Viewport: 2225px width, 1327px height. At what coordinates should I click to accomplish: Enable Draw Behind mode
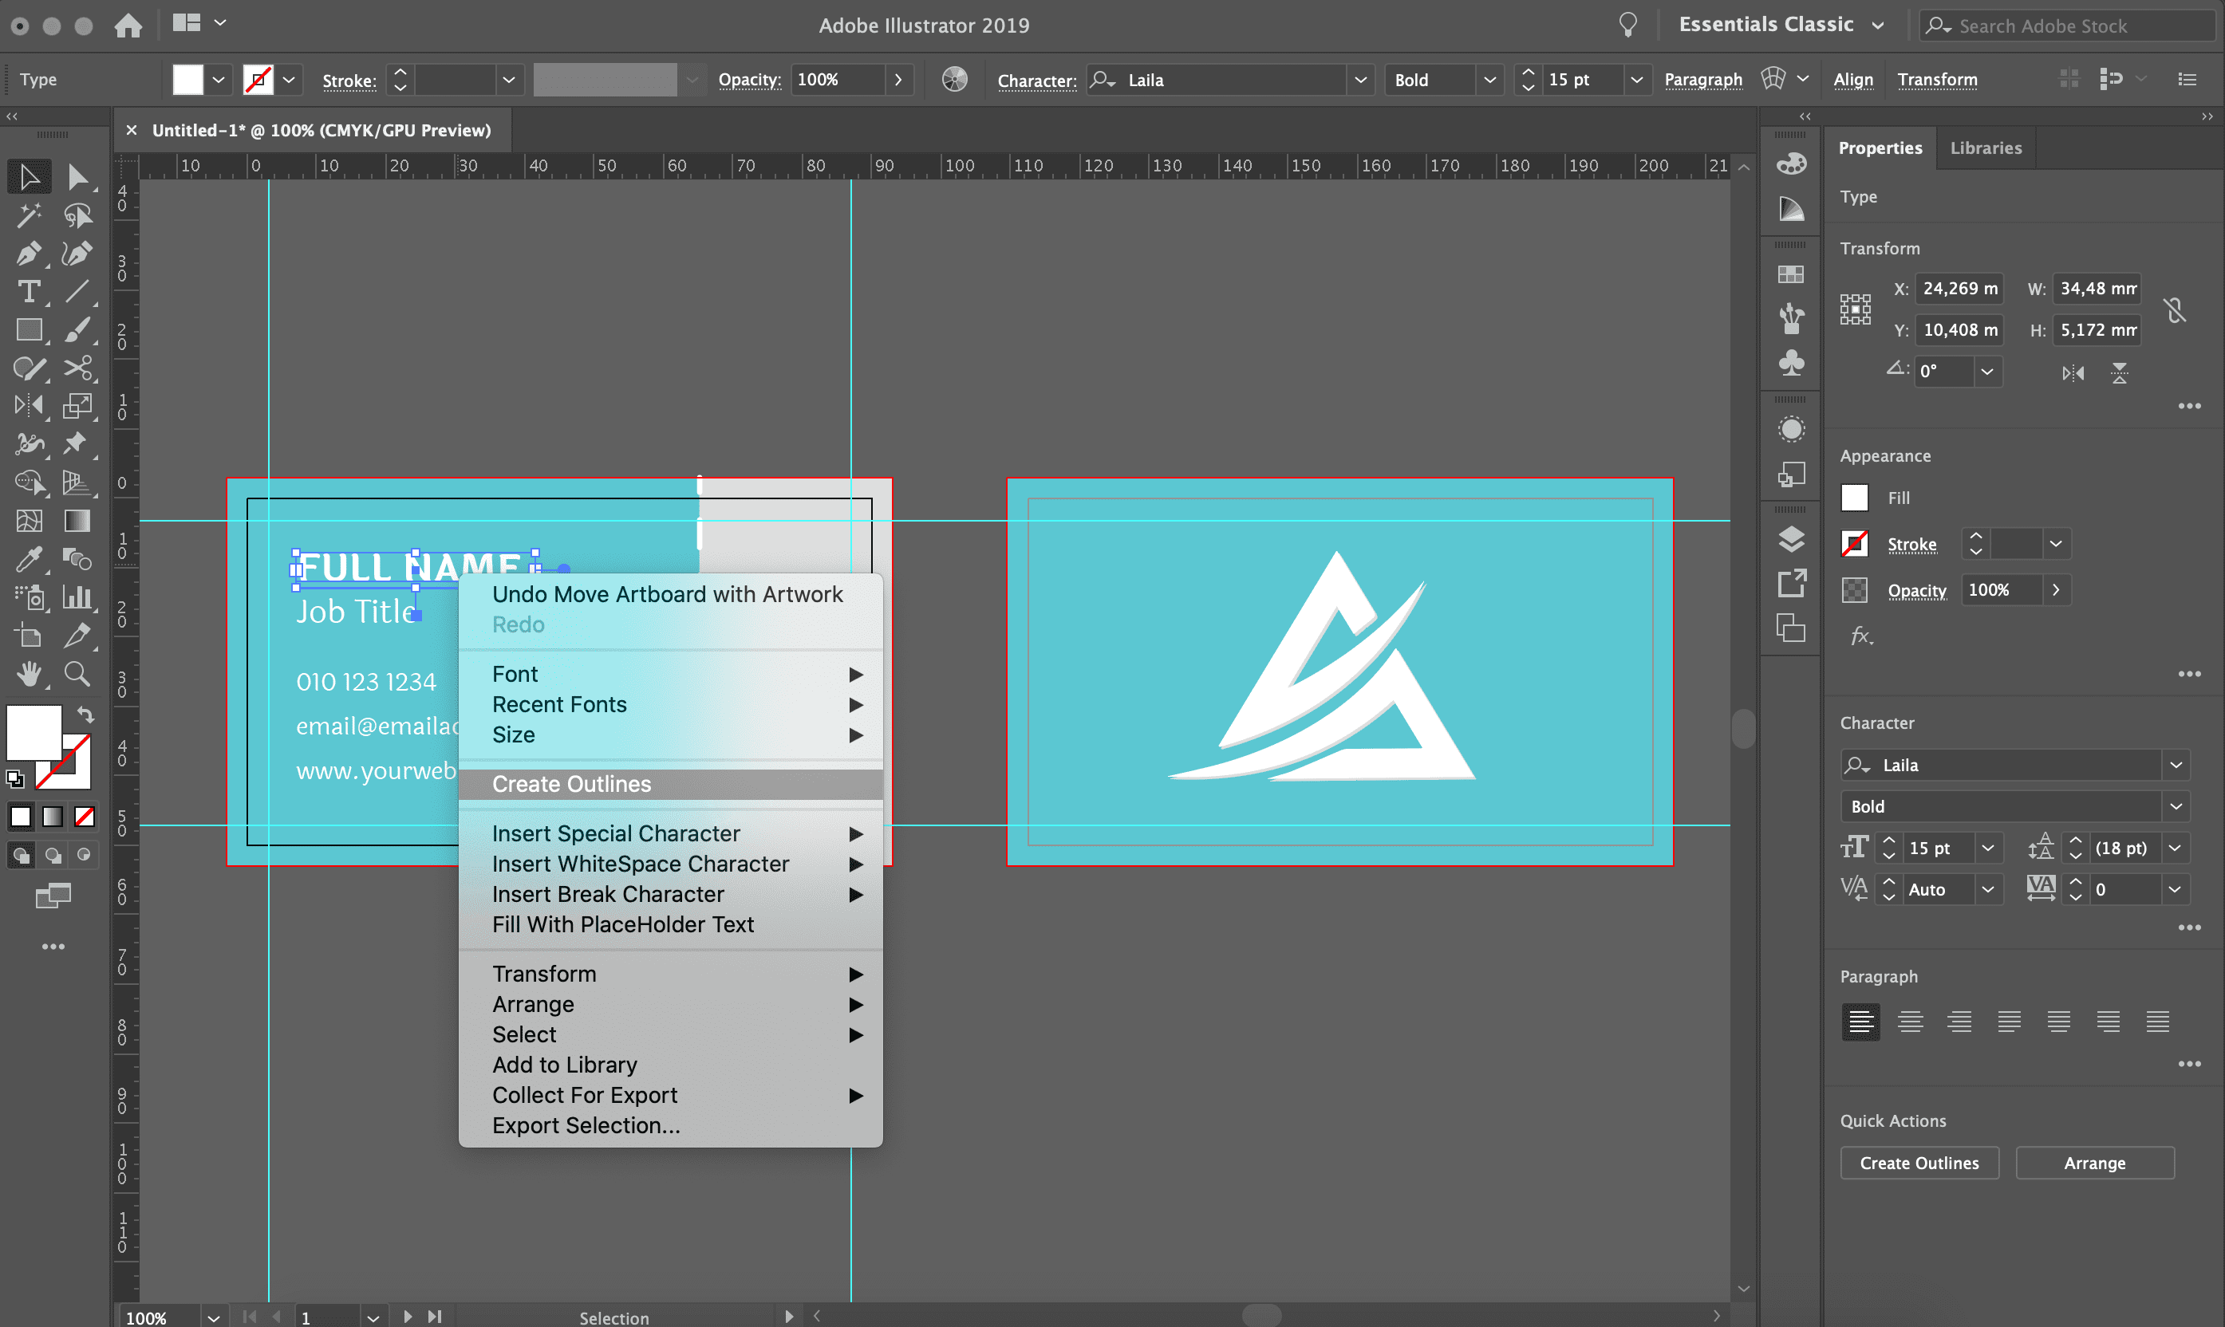53,856
